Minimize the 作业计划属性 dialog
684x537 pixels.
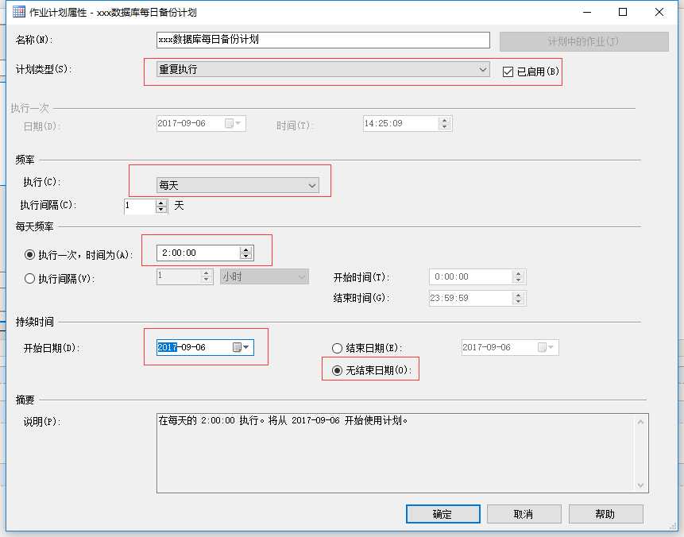[x=587, y=12]
